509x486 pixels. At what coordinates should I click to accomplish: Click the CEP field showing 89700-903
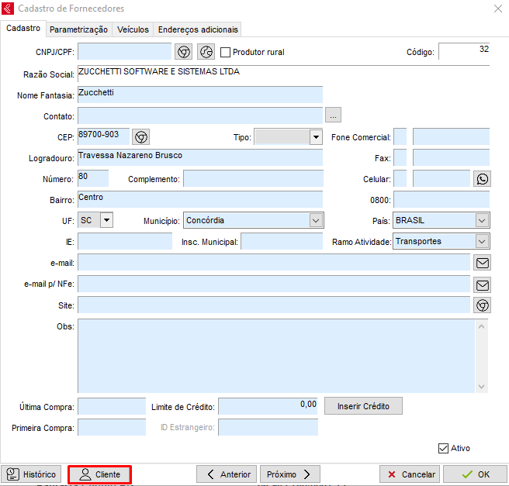(x=104, y=136)
